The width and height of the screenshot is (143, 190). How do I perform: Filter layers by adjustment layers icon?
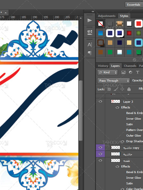coord(131,72)
